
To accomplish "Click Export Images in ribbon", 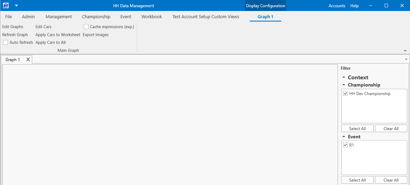I will [x=95, y=35].
